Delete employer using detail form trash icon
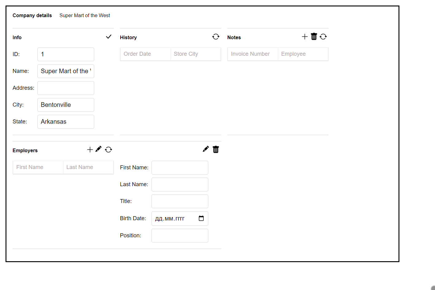Viewport: 435px width, 290px height. point(216,149)
